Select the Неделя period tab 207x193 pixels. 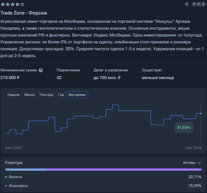(13, 95)
